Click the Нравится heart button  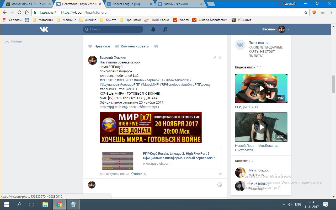point(99,46)
